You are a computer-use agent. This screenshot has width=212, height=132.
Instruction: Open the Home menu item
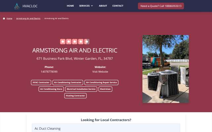click(70, 6)
